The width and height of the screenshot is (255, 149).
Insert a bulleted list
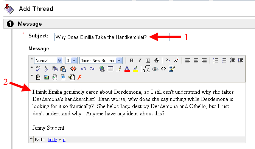click(x=224, y=61)
